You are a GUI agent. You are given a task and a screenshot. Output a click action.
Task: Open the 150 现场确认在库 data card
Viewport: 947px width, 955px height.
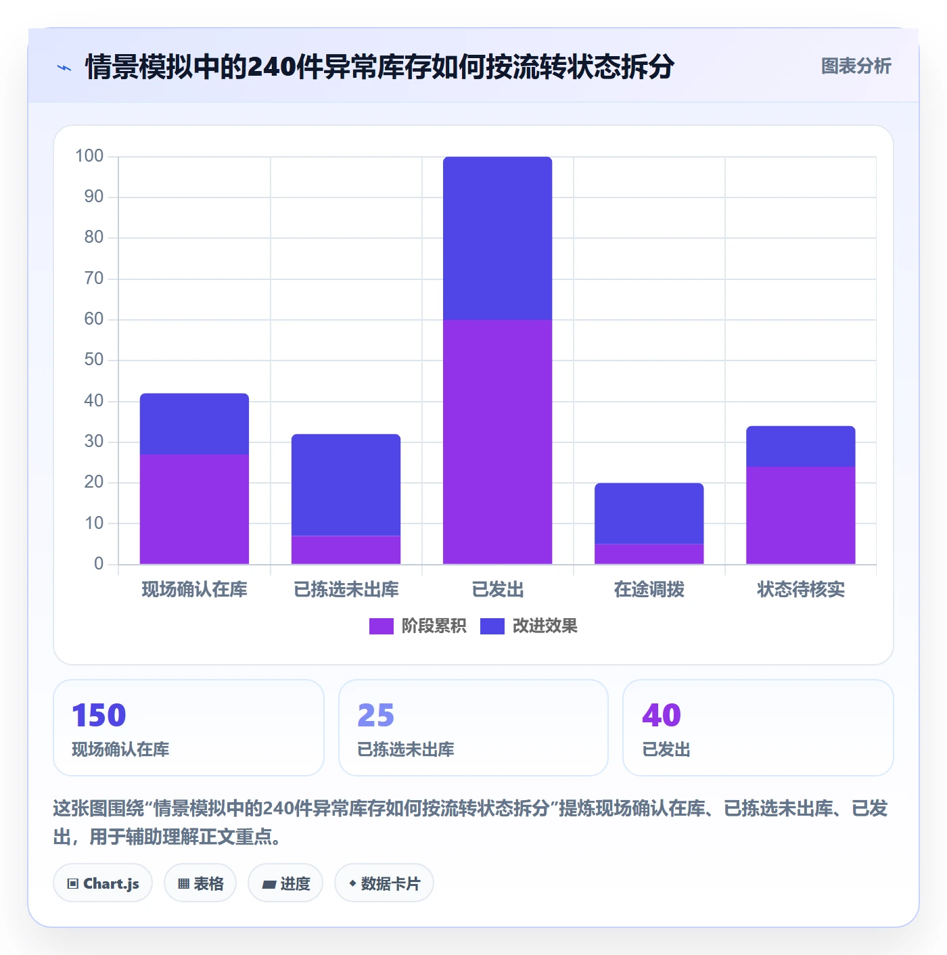pyautogui.click(x=189, y=728)
